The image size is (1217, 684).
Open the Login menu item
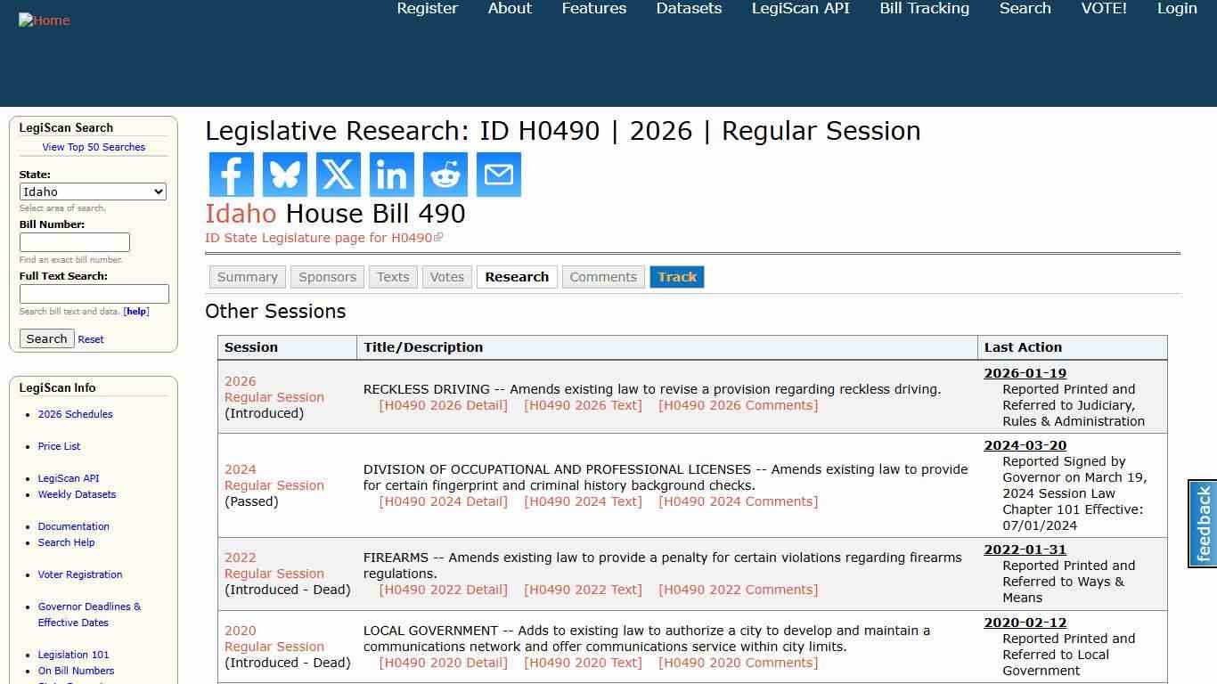(x=1176, y=8)
